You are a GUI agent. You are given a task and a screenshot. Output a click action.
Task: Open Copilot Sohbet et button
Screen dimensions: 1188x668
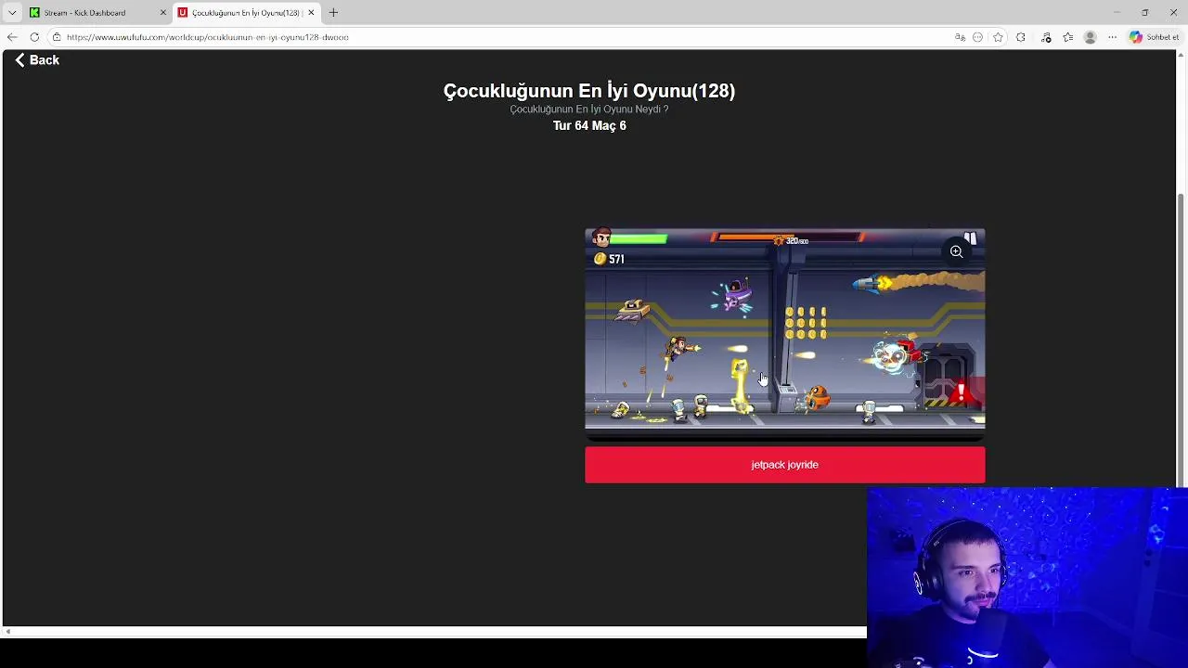pos(1155,37)
